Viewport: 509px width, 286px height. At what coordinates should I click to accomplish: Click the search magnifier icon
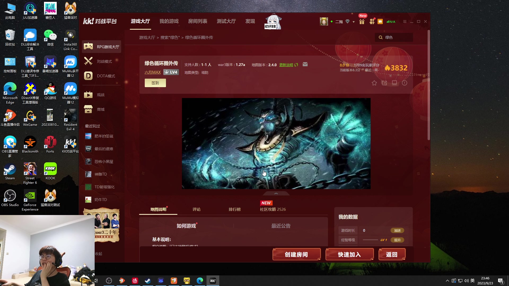[x=380, y=37]
